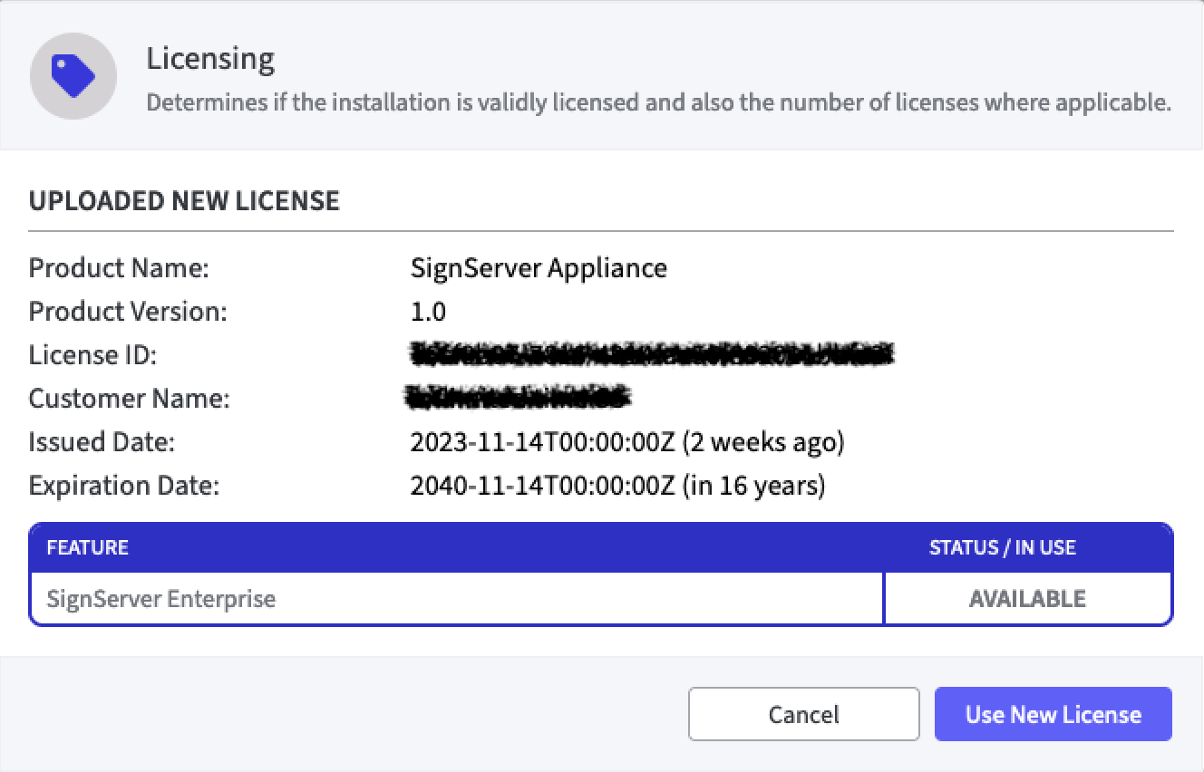Click the redacted Customer Name value
The image size is (1204, 772).
coord(517,397)
